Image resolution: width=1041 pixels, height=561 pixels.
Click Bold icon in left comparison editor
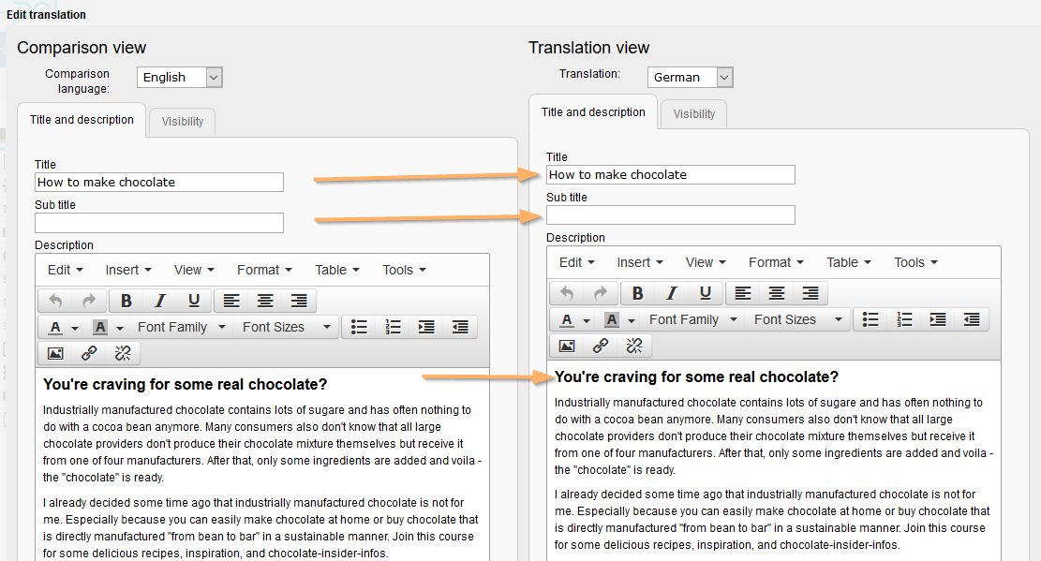(x=126, y=301)
